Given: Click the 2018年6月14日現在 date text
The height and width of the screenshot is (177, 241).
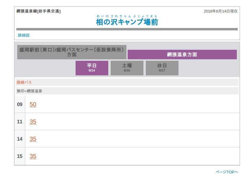Looking at the screenshot, I should [x=220, y=11].
